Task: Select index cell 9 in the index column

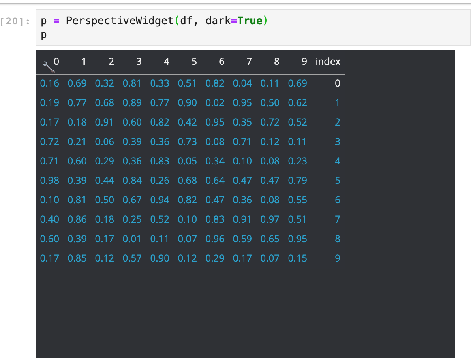Action: (x=338, y=258)
